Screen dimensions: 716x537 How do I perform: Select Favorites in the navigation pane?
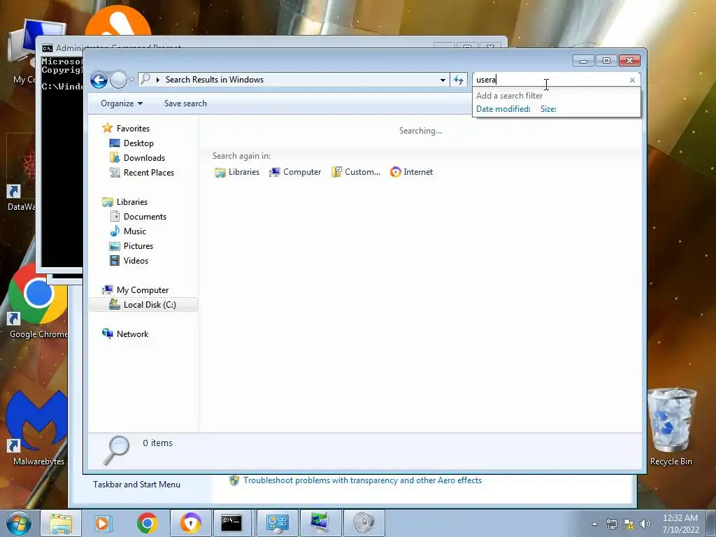click(133, 129)
